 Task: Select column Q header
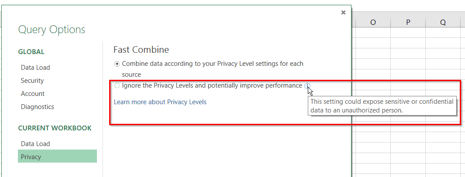(443, 23)
